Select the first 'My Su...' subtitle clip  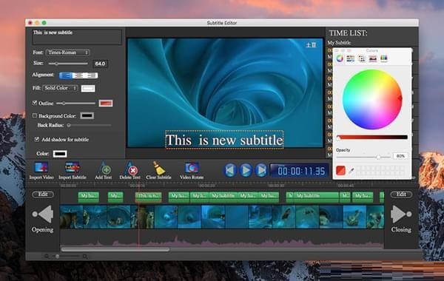click(89, 197)
